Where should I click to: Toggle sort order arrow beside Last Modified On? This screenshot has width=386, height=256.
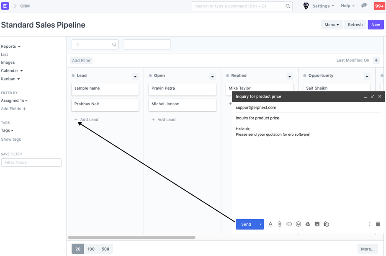(x=376, y=60)
